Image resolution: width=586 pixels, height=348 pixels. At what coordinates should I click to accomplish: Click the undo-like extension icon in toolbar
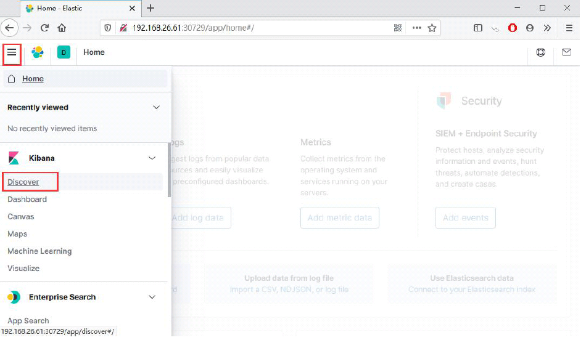tap(495, 28)
